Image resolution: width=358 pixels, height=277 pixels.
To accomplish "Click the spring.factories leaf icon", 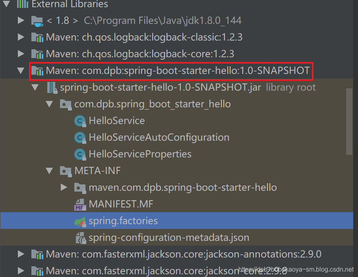I will (80, 221).
